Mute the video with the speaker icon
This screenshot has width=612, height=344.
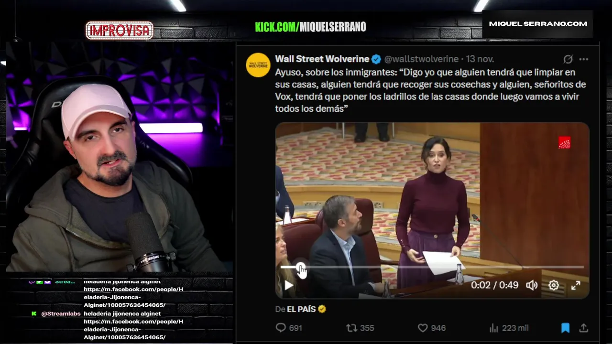point(532,285)
